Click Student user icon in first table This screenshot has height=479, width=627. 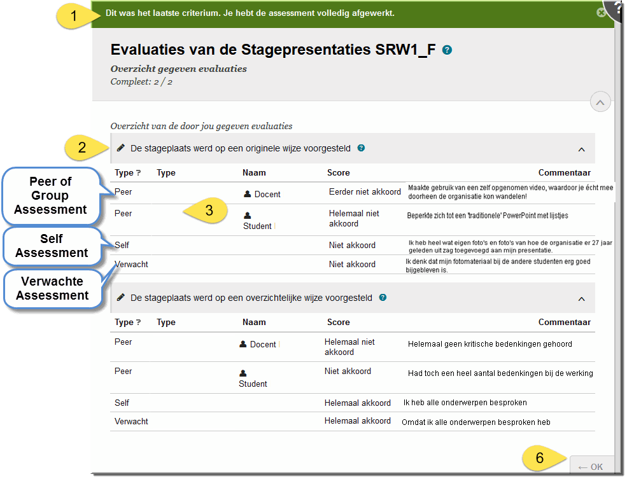[248, 216]
